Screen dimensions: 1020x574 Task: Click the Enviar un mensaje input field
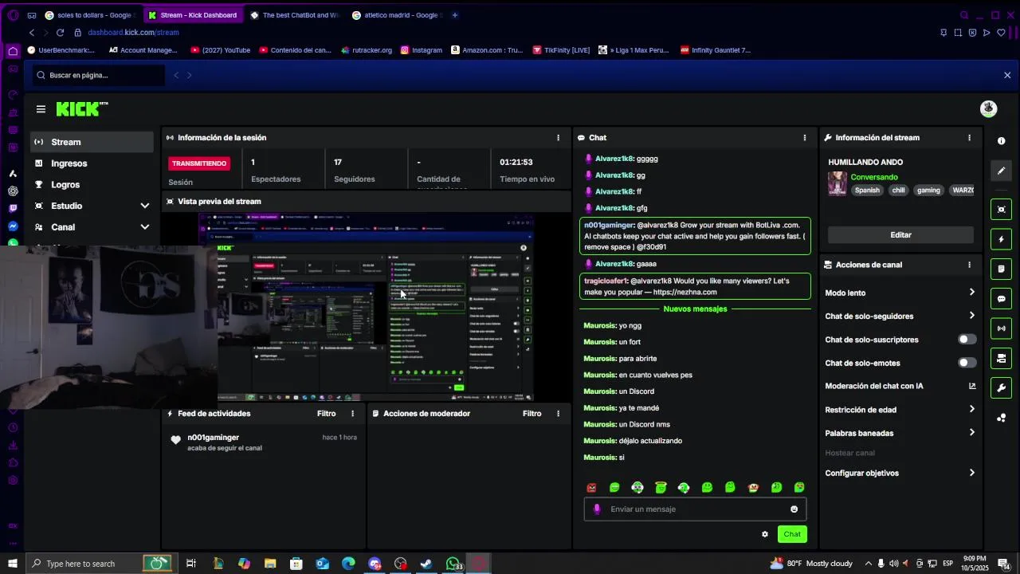click(x=696, y=509)
